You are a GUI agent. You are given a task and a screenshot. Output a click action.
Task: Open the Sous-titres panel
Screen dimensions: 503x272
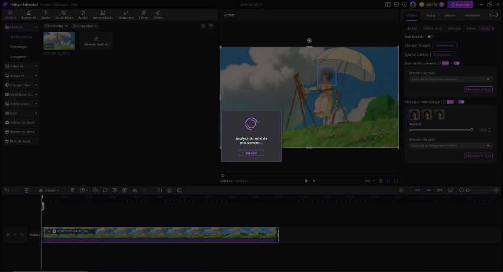click(64, 15)
